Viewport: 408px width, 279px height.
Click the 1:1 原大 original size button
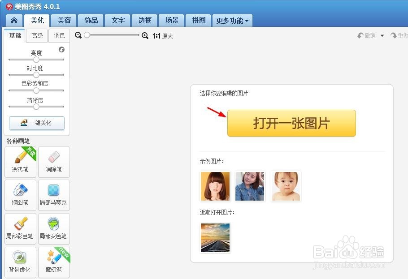point(163,36)
